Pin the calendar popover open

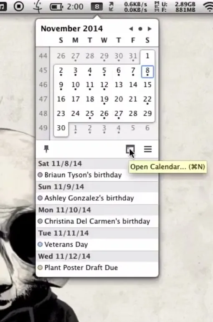click(x=46, y=149)
